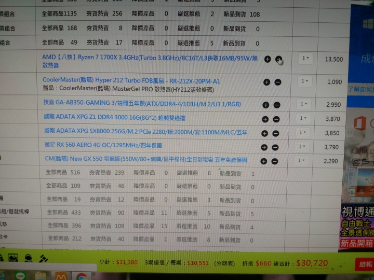Open 微星 RX 560 AERO 4G OC link

[103, 145]
